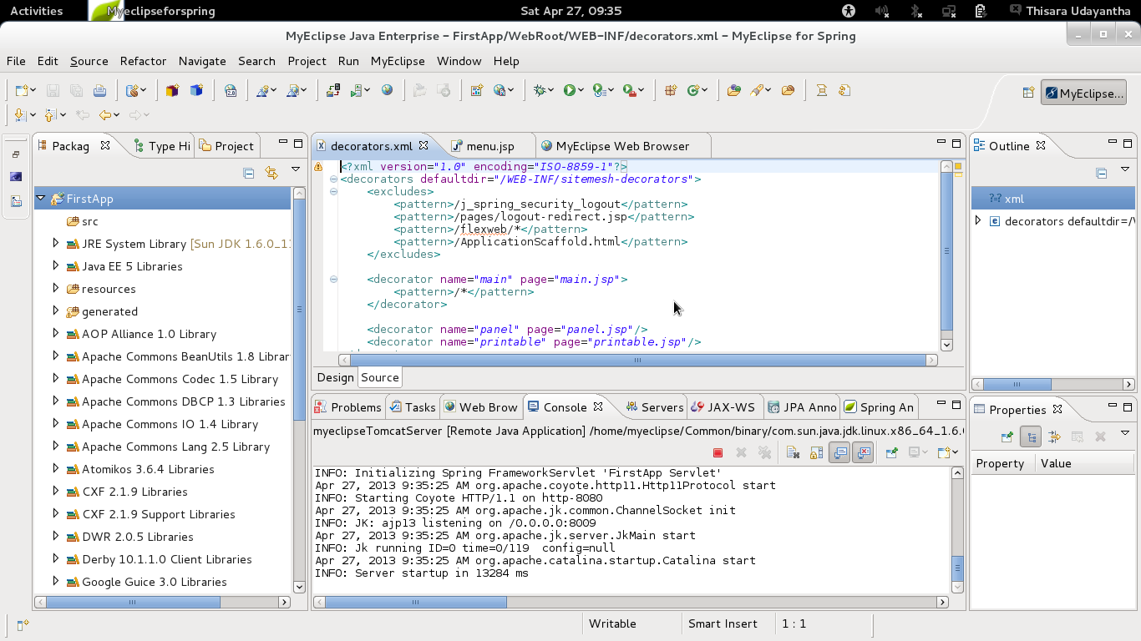1141x641 pixels.
Task: Open the MyEclipse Web Browser globe toolbar icon
Action: 387,89
